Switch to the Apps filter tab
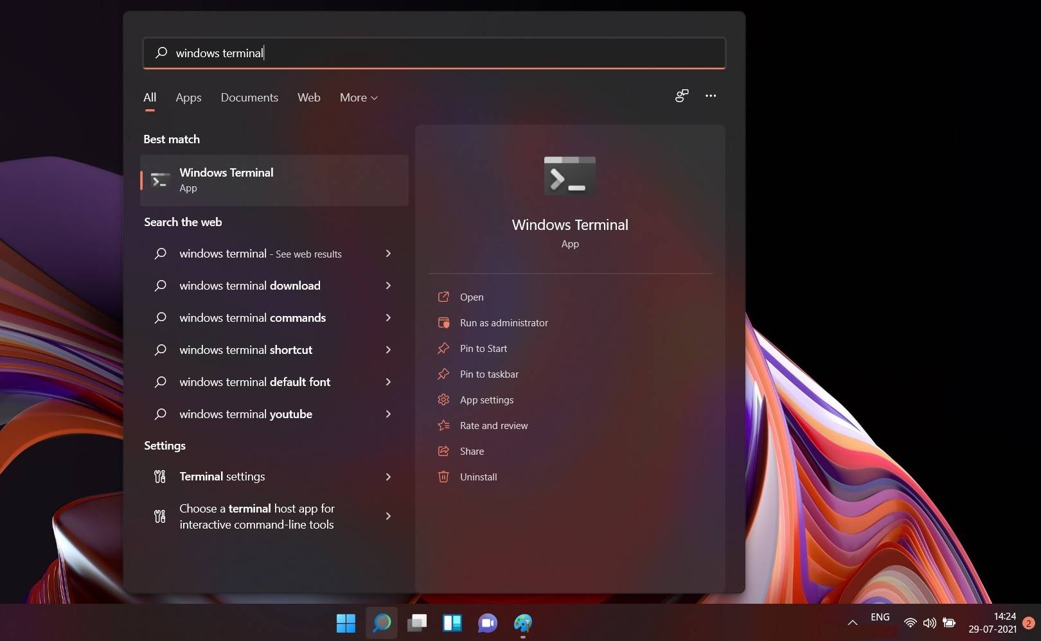 point(188,98)
